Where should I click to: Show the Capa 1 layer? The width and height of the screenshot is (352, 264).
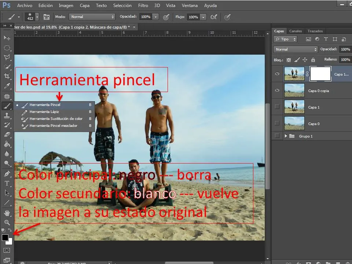(x=277, y=107)
